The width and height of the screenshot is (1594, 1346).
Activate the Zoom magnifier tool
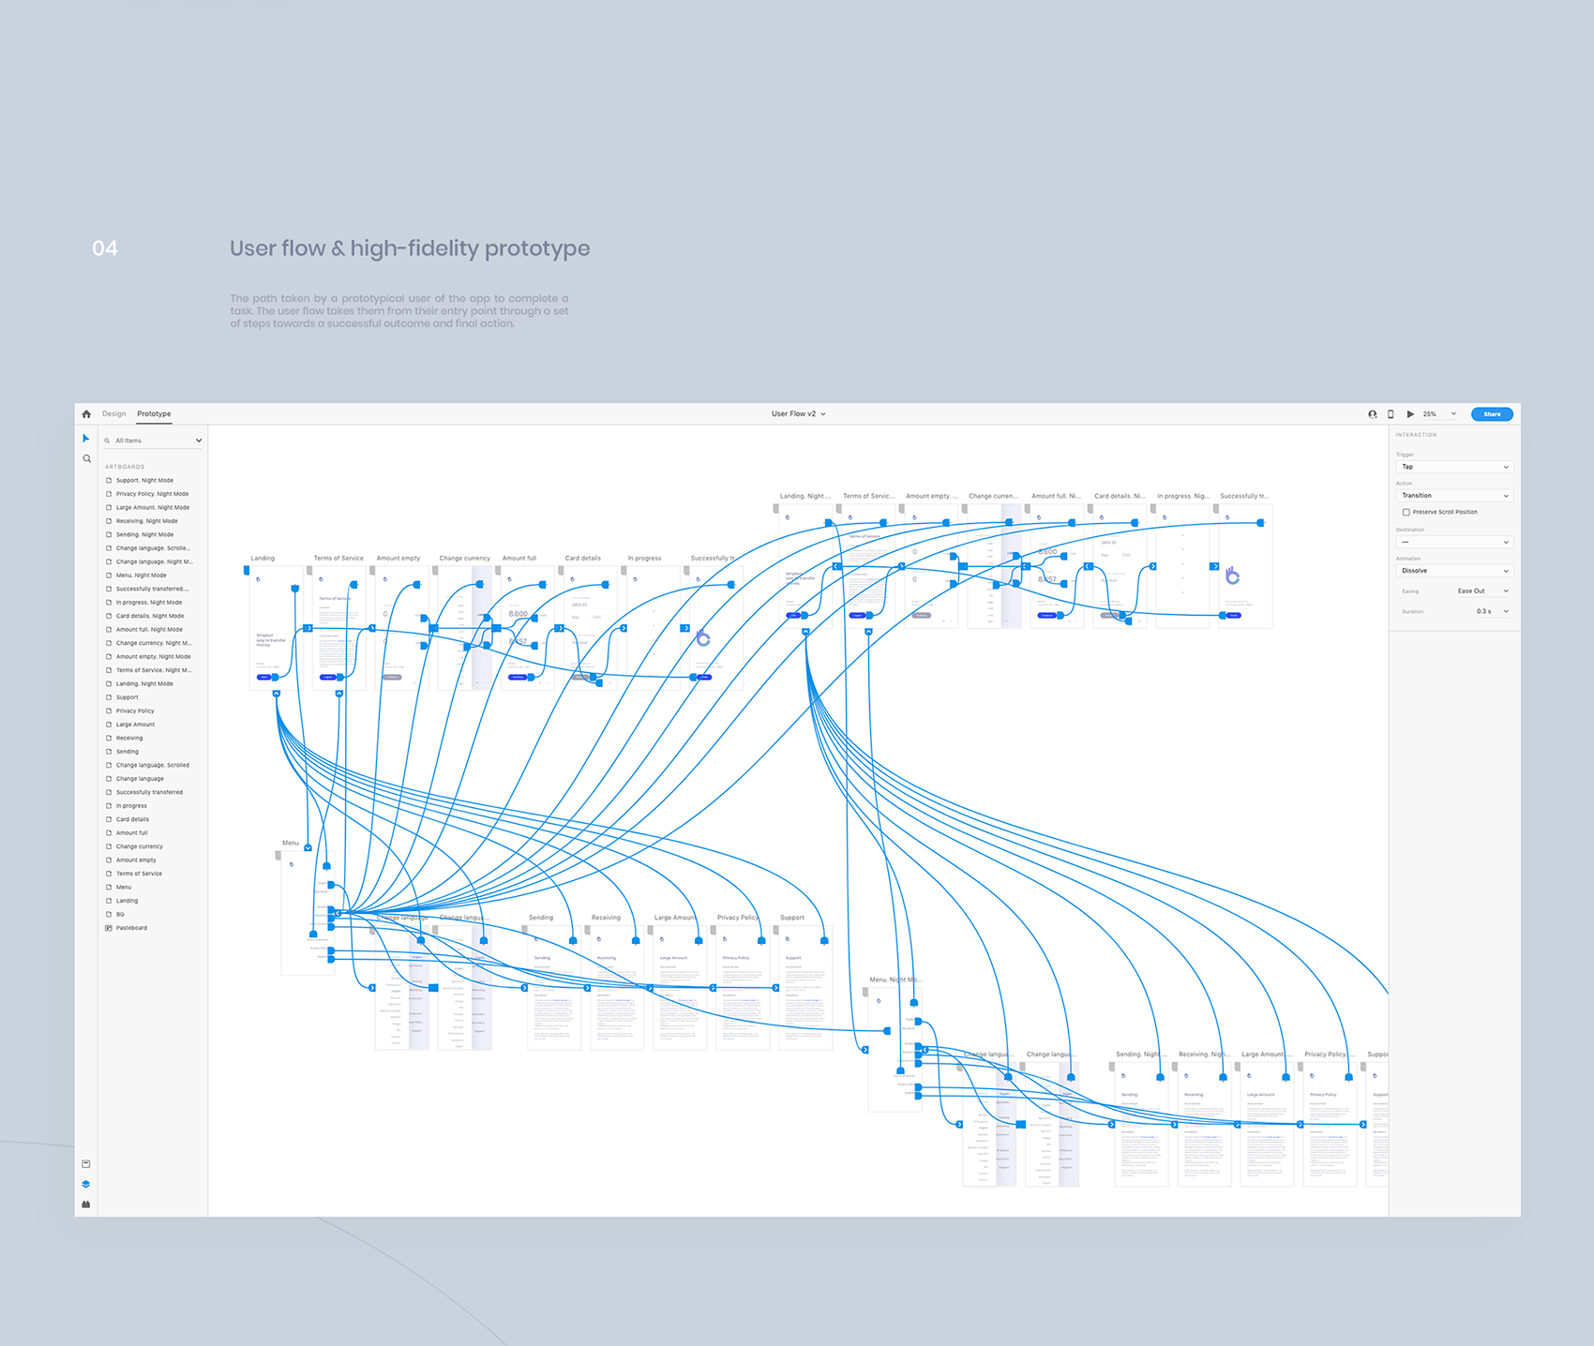(x=86, y=459)
